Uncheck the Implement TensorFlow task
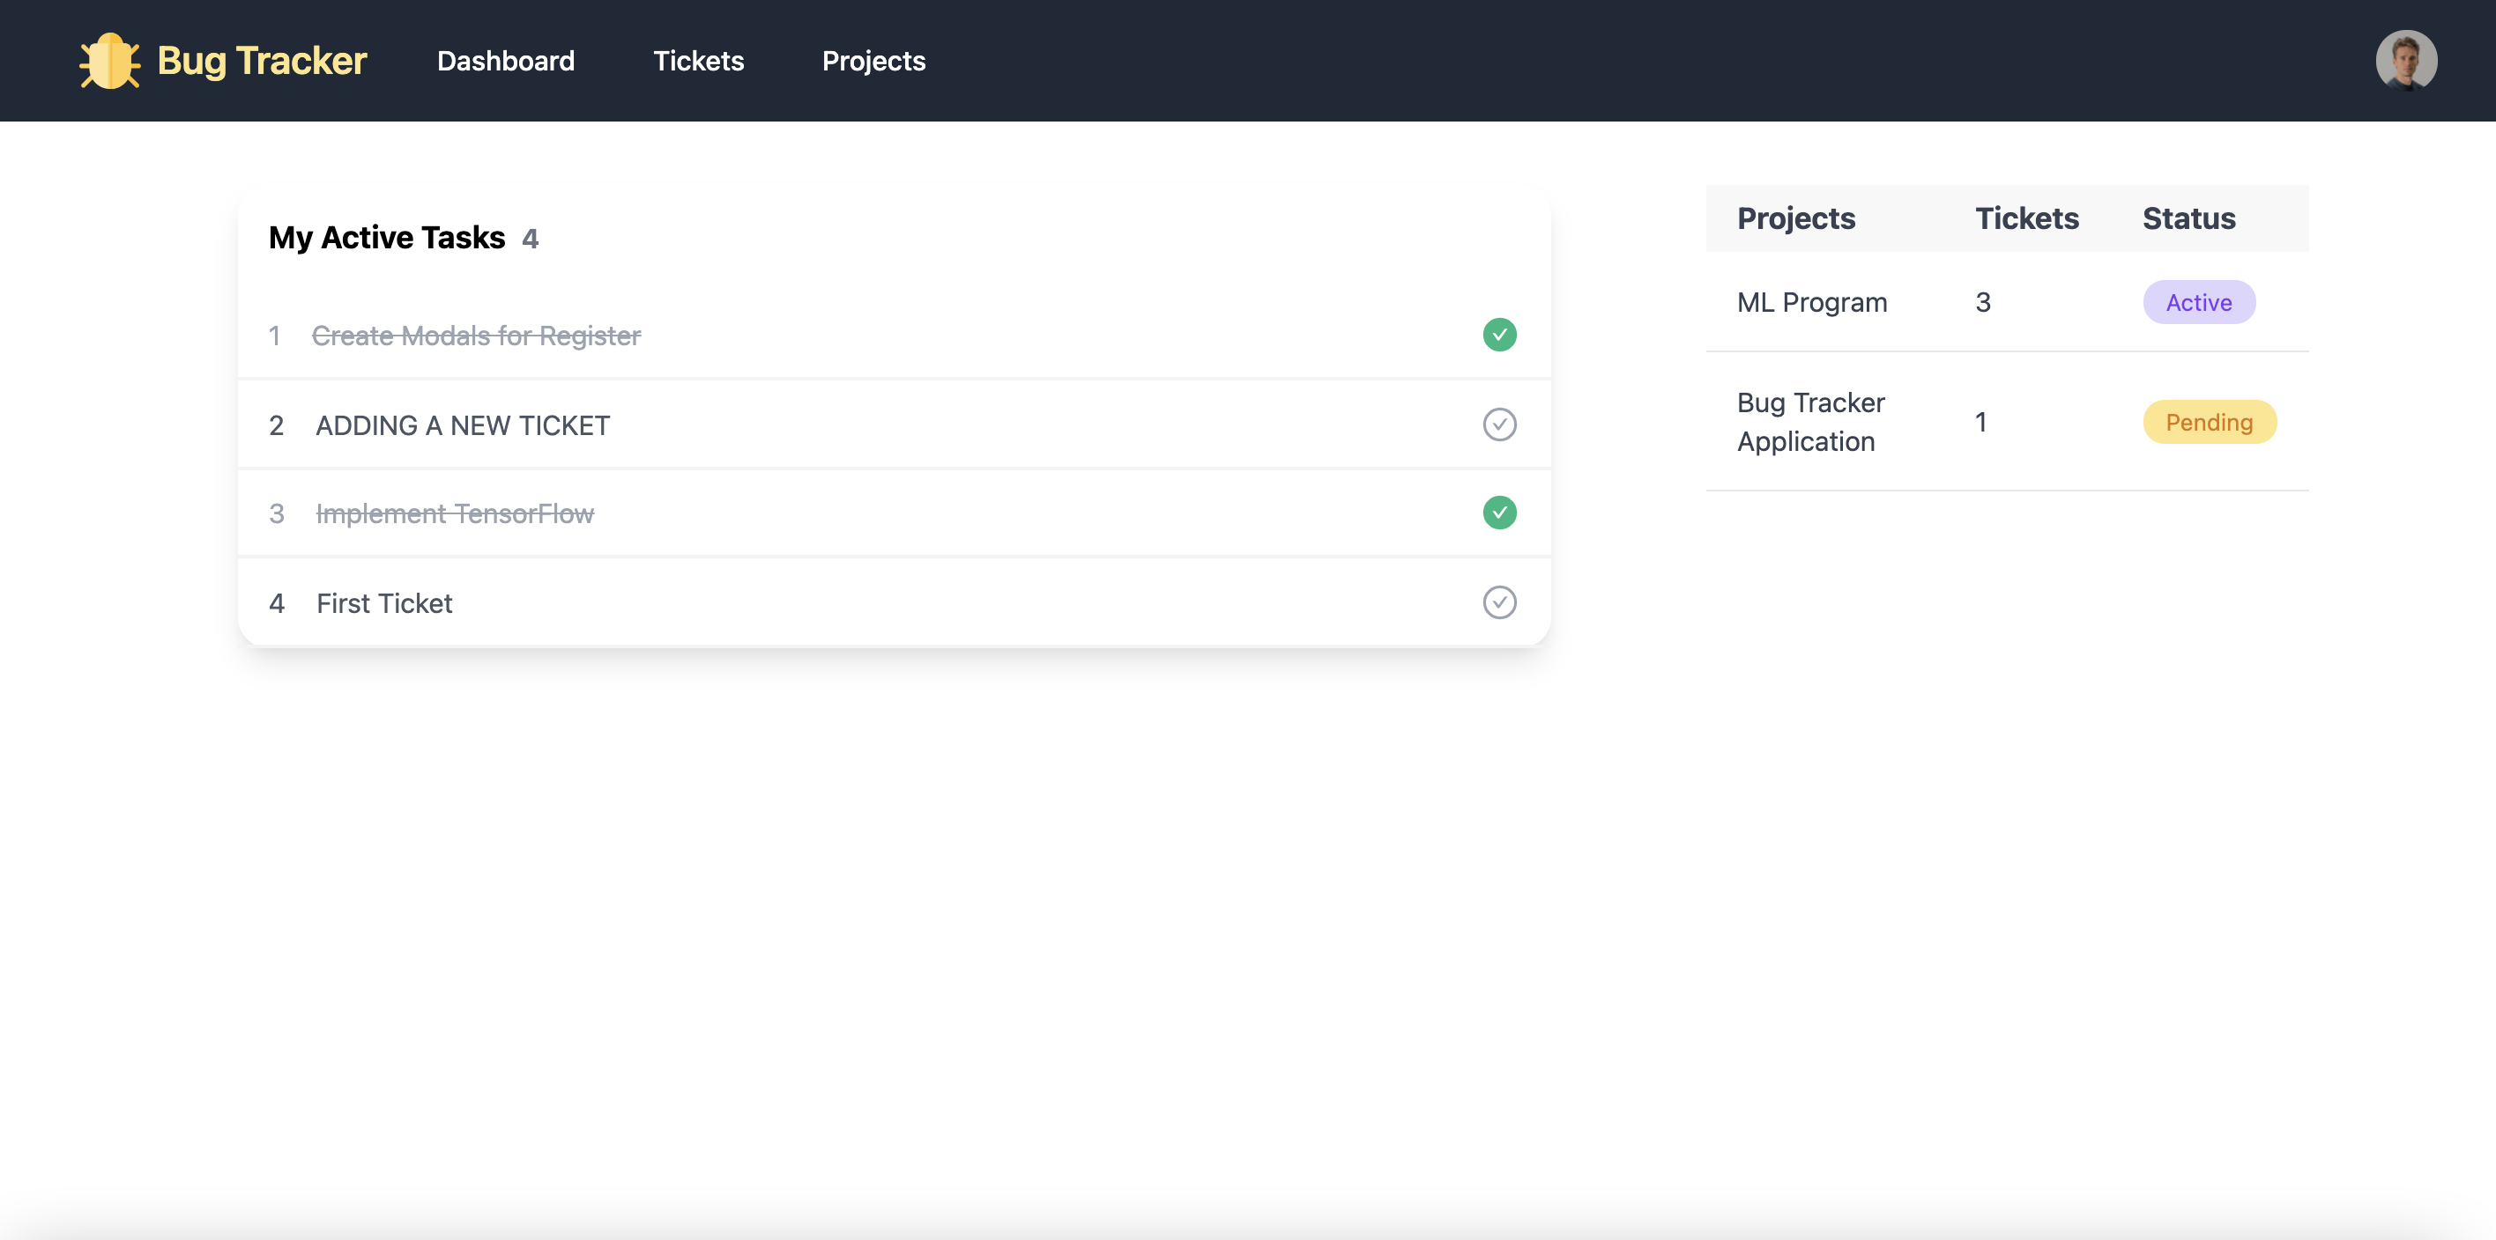The image size is (2496, 1240). coord(1499,513)
